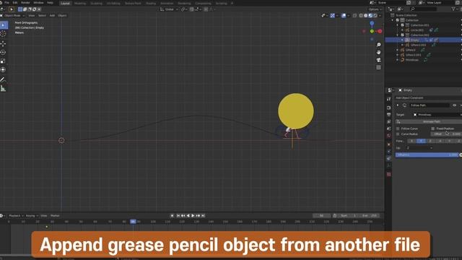
Task: Select the Select Box tool
Action: click(x=3, y=25)
